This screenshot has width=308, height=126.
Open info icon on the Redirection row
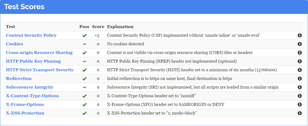pos(300,79)
